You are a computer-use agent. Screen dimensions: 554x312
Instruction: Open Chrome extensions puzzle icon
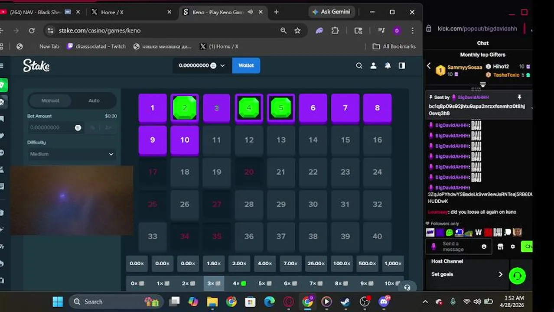(x=335, y=30)
